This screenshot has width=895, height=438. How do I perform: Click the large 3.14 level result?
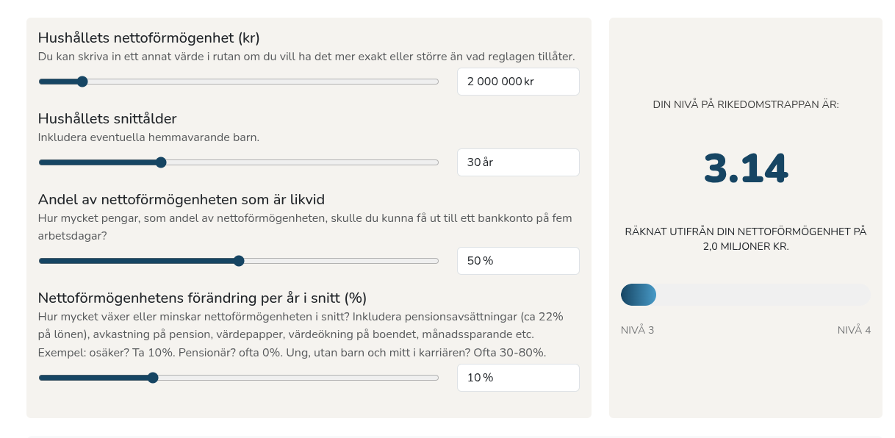pos(745,169)
